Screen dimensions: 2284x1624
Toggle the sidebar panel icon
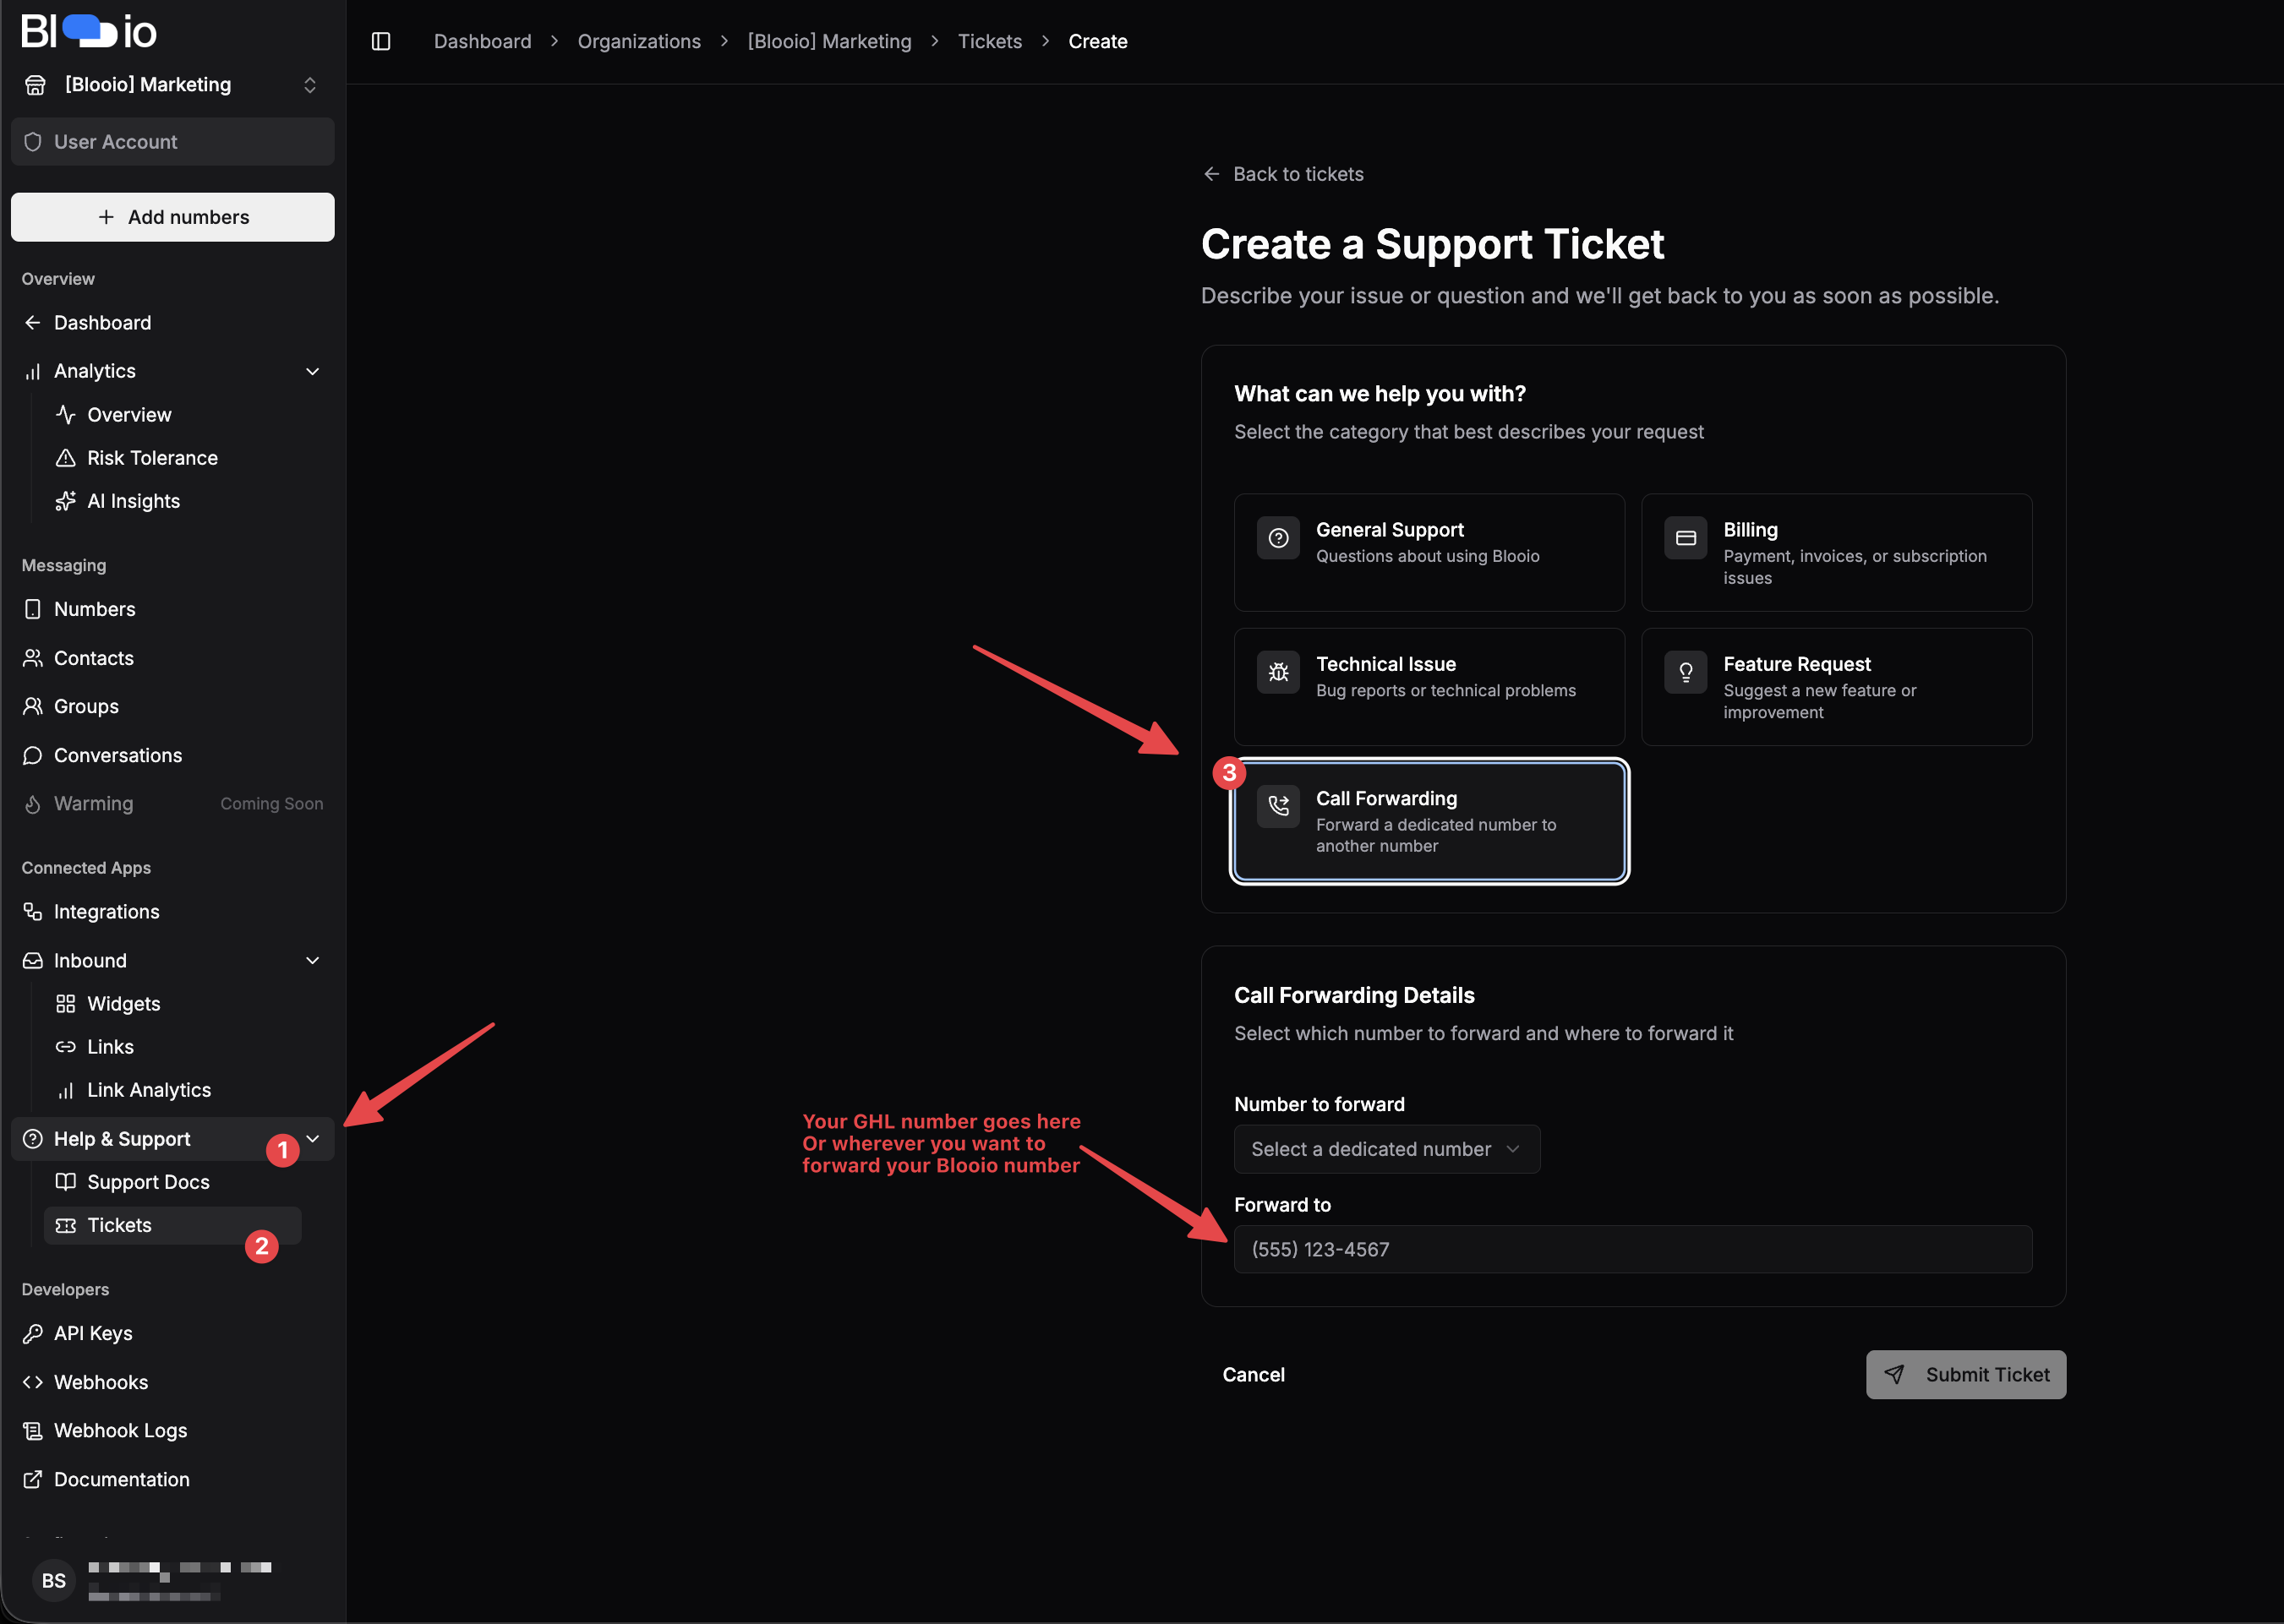(381, 41)
